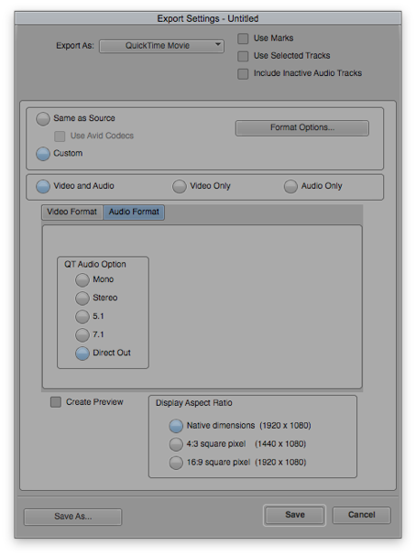Switch to the Video Format tab
The width and height of the screenshot is (416, 556).
pyautogui.click(x=72, y=212)
